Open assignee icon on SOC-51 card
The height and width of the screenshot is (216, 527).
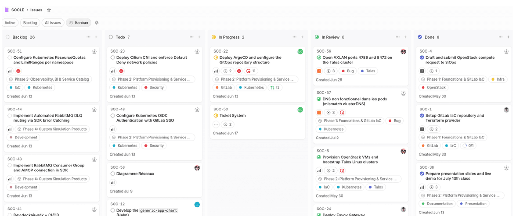click(94, 52)
